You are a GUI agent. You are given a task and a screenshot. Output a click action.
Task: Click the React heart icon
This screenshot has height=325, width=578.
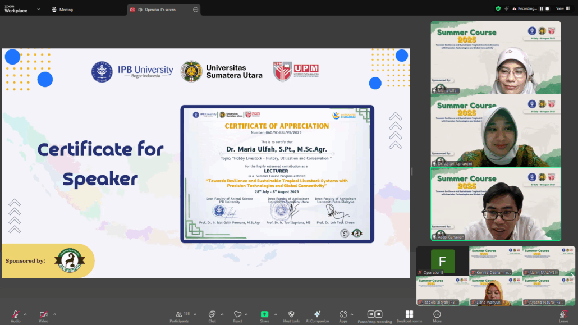click(x=237, y=315)
